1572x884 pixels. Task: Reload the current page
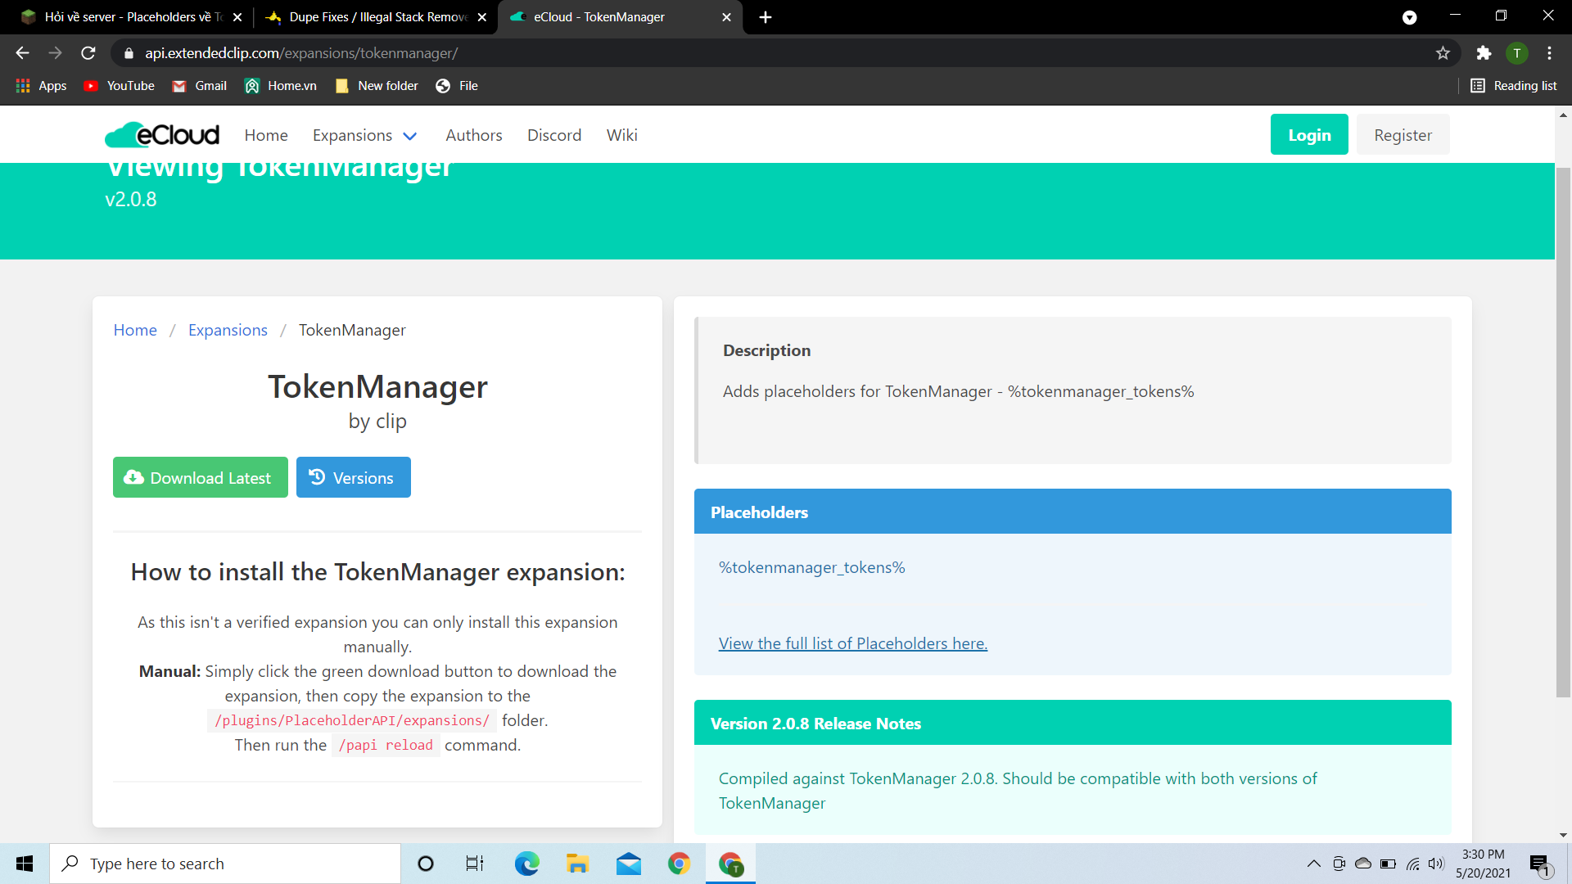(88, 53)
